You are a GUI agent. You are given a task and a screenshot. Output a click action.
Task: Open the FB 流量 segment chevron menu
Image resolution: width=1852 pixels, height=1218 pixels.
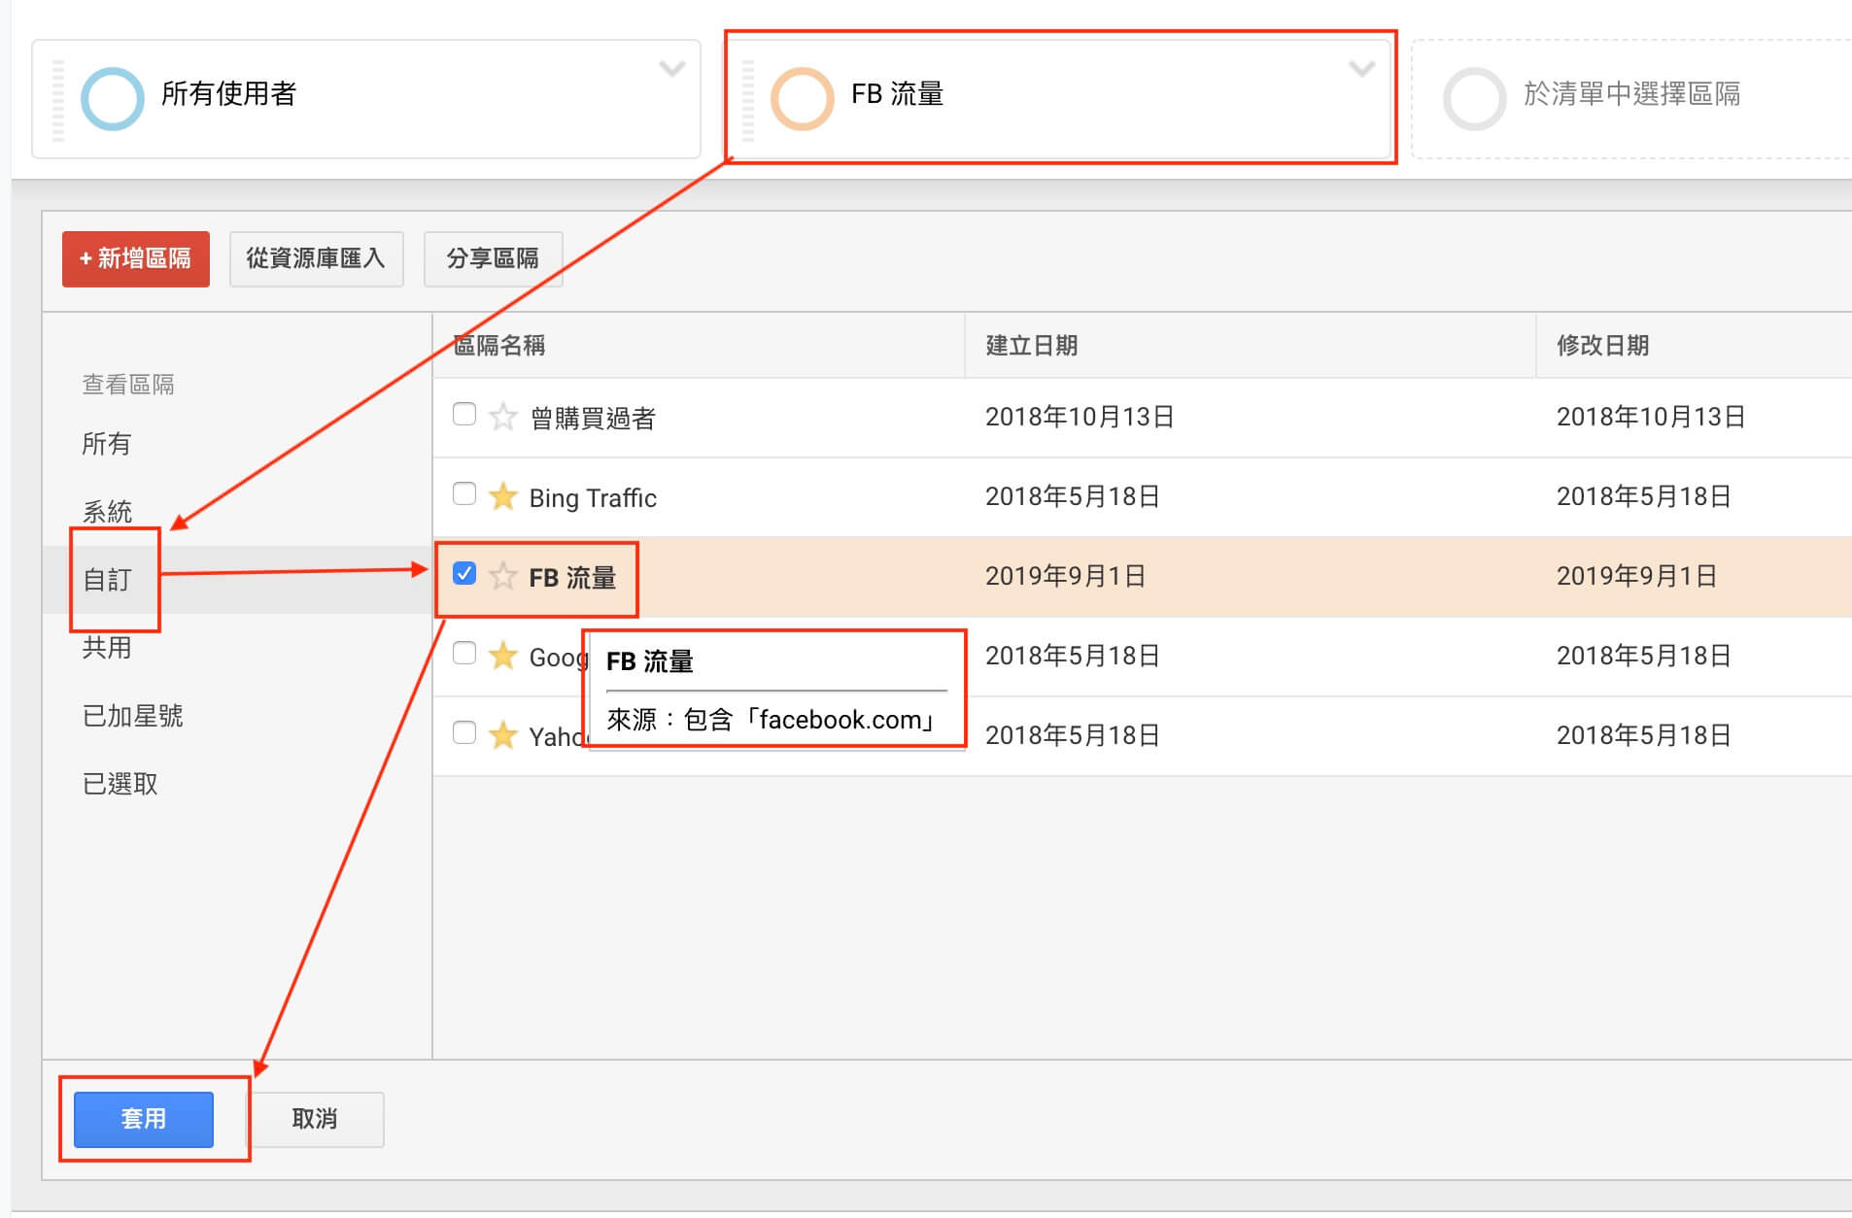click(x=1361, y=69)
